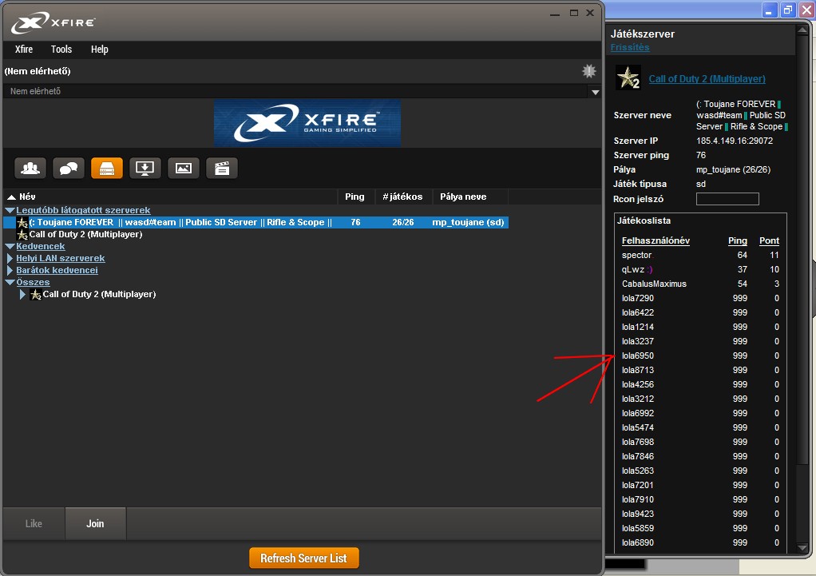Collapse the Kedvencek group arrow
This screenshot has height=576, width=816.
pyautogui.click(x=10, y=246)
